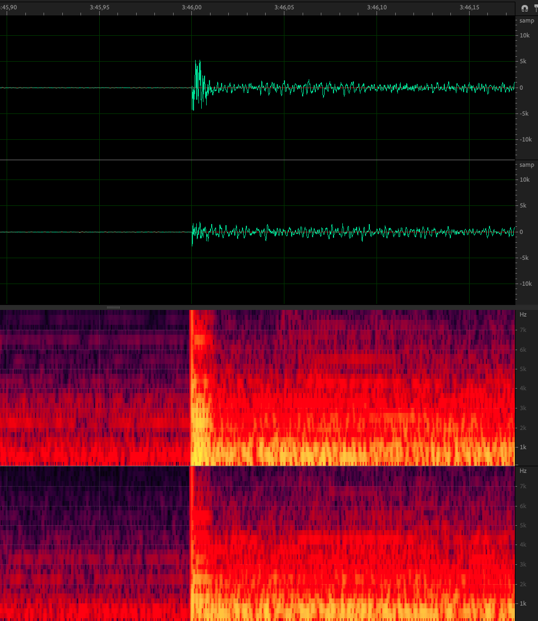Toggle the snapping magnet icon
The width and height of the screenshot is (538, 621).
pos(524,8)
